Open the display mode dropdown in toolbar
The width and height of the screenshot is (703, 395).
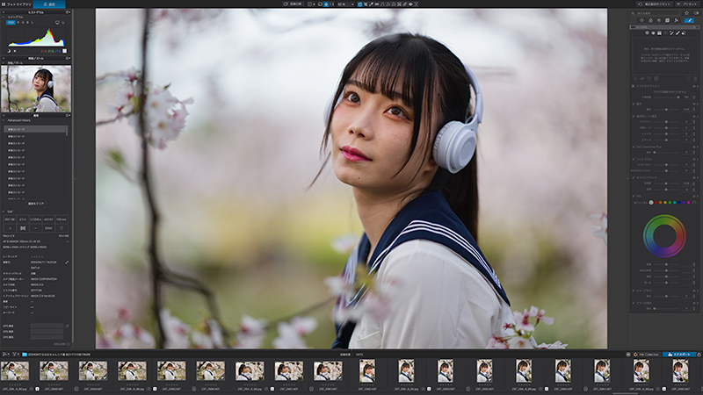pos(312,4)
